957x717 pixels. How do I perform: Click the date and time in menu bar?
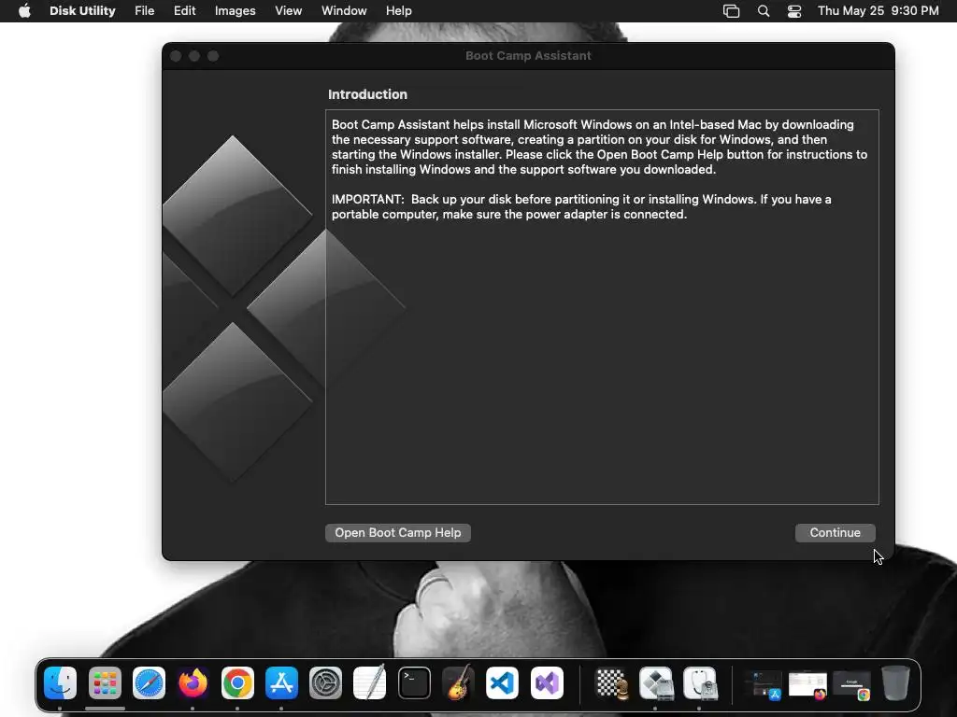pos(878,11)
